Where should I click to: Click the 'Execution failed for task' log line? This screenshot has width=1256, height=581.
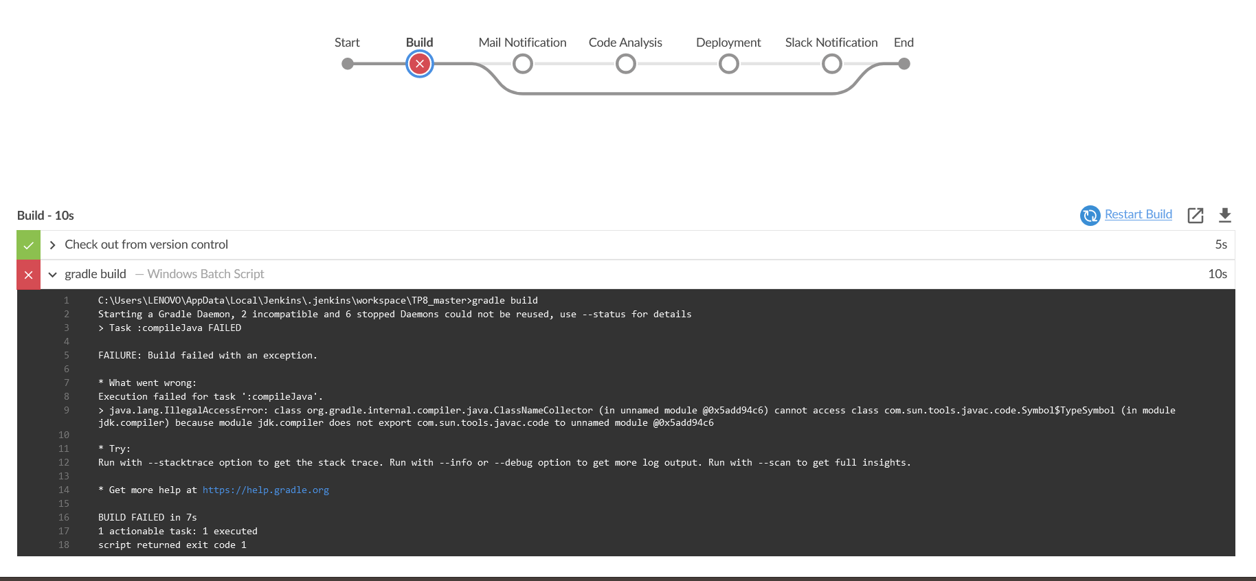pos(210,396)
